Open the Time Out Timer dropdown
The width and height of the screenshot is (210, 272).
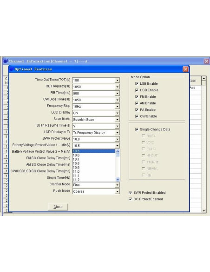[x=117, y=80]
